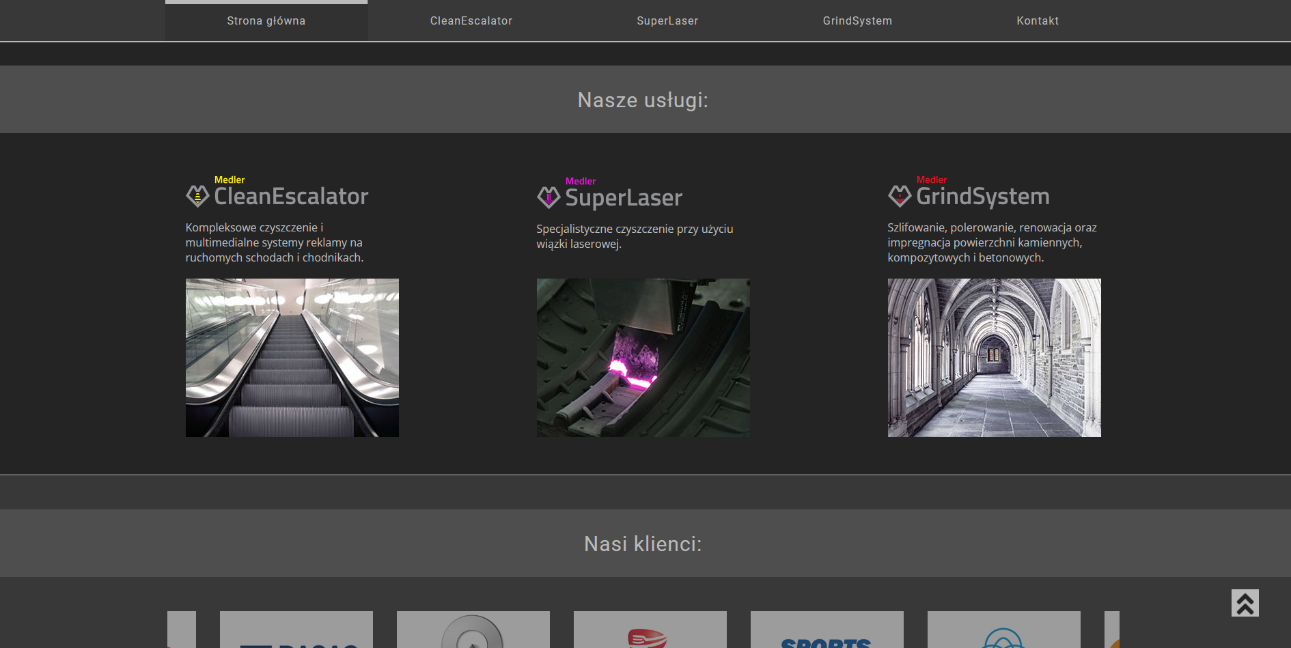Go to CleanEscalator in navigation menu
Image resolution: width=1291 pixels, height=648 pixels.
tap(471, 21)
